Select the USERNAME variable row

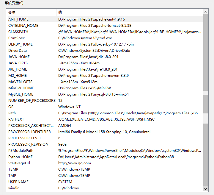tap(105, 182)
